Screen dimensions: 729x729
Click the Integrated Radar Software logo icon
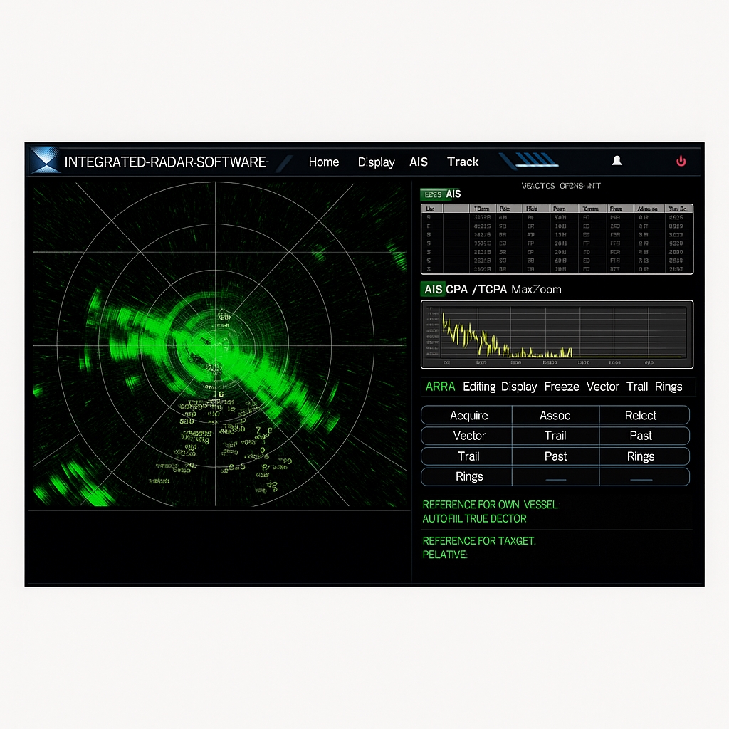(44, 160)
